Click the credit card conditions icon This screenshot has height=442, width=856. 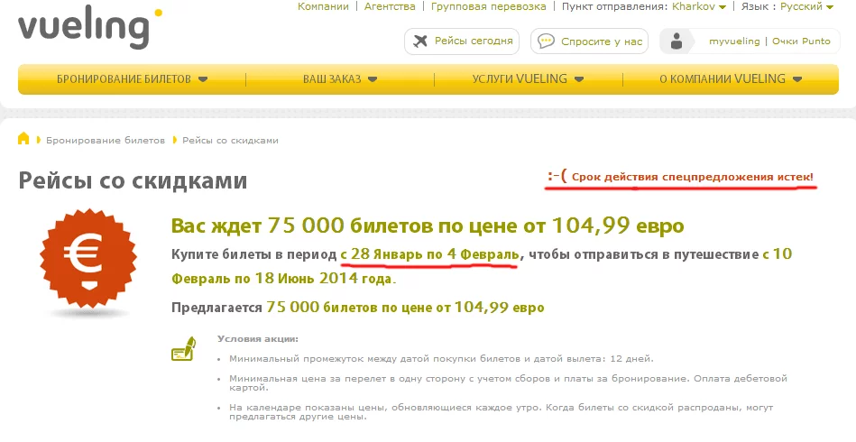pyautogui.click(x=183, y=349)
